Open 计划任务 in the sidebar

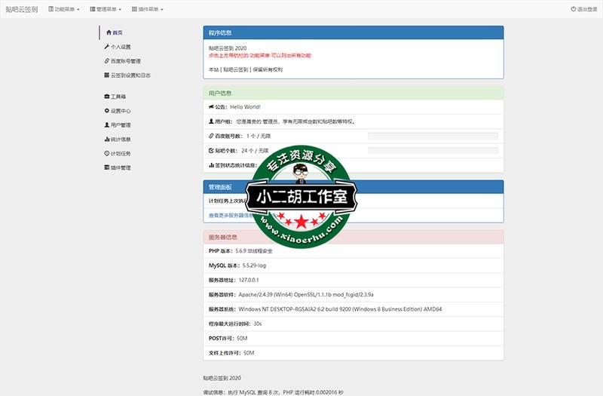[121, 153]
